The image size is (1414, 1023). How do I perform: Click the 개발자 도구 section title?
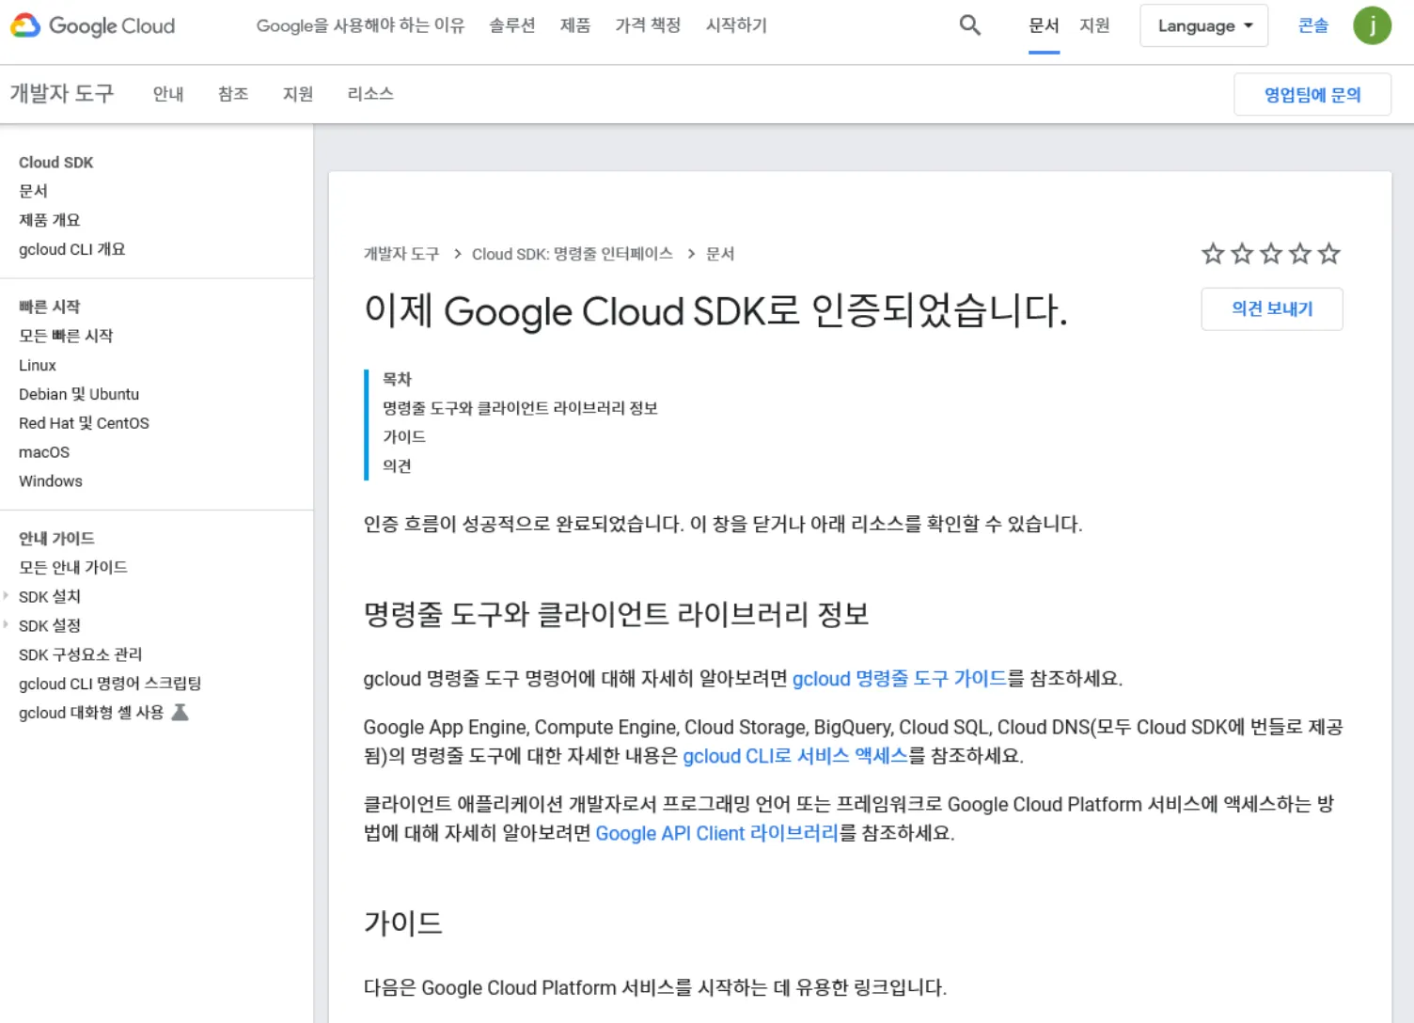pyautogui.click(x=62, y=93)
